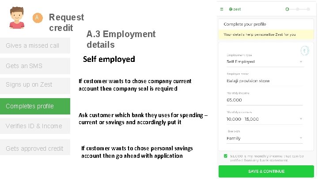Select the Gives a missed call step
This screenshot has height=179, width=318.
pos(35,46)
